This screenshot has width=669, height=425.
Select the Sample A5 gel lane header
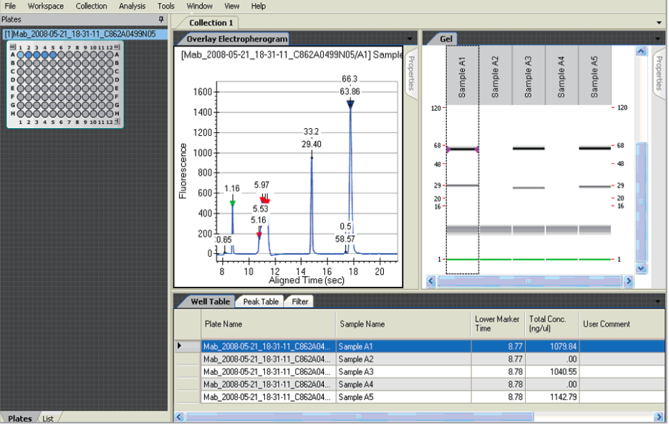595,75
